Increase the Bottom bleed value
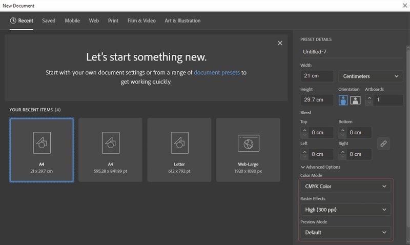Image resolution: width=410 pixels, height=245 pixels. (343, 130)
